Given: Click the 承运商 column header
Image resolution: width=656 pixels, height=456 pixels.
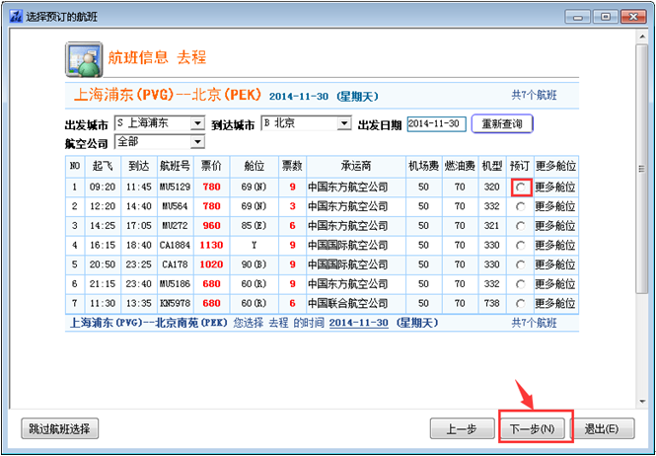Looking at the screenshot, I should tap(356, 166).
